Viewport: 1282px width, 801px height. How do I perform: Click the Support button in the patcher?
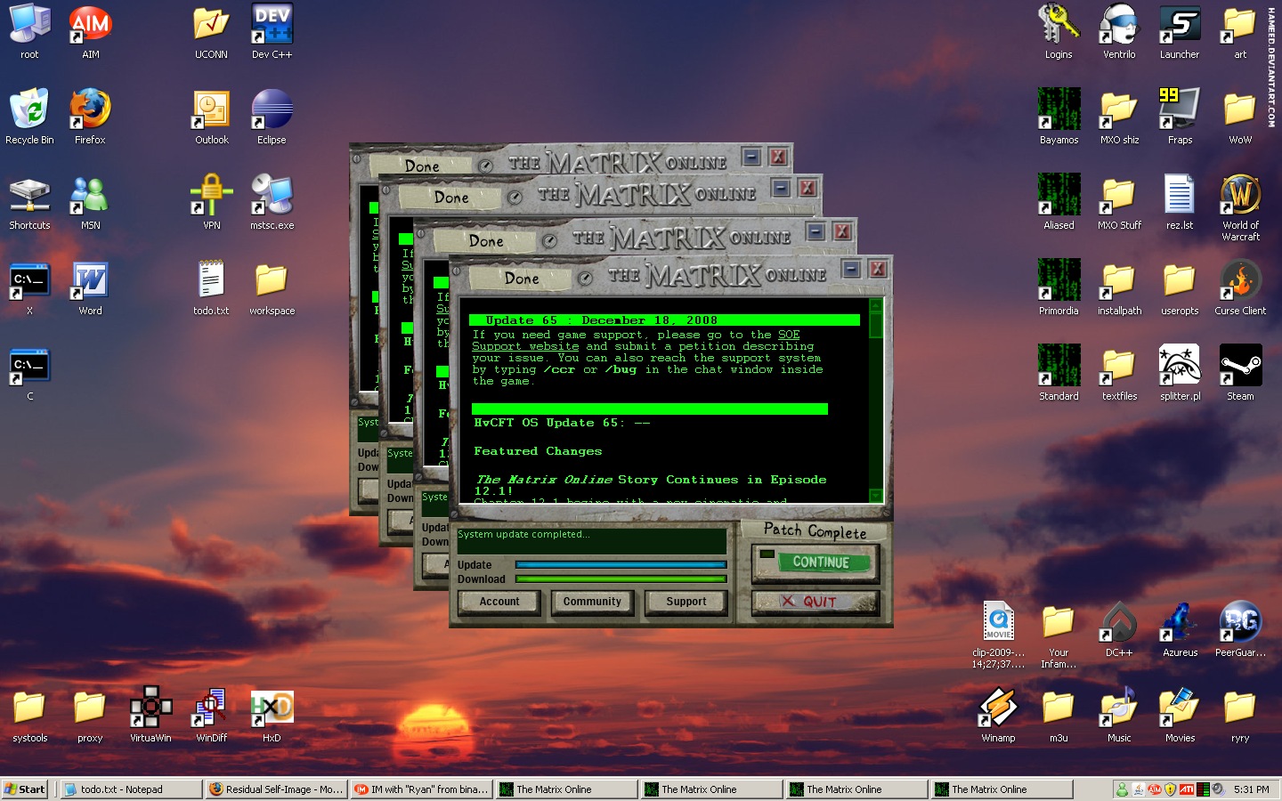[686, 602]
